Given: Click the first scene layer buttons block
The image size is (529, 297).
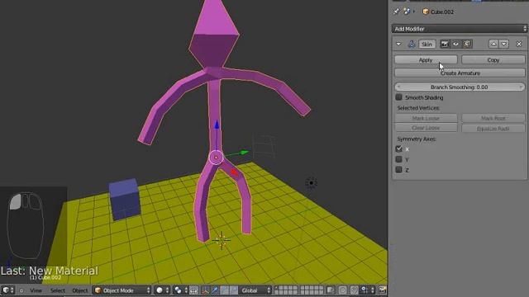Looking at the screenshot, I should coord(286,290).
